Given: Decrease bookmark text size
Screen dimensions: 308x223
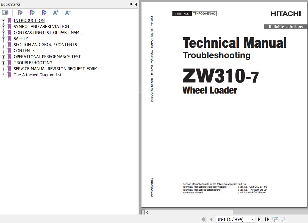Looking at the screenshot, I should (x=68, y=13).
